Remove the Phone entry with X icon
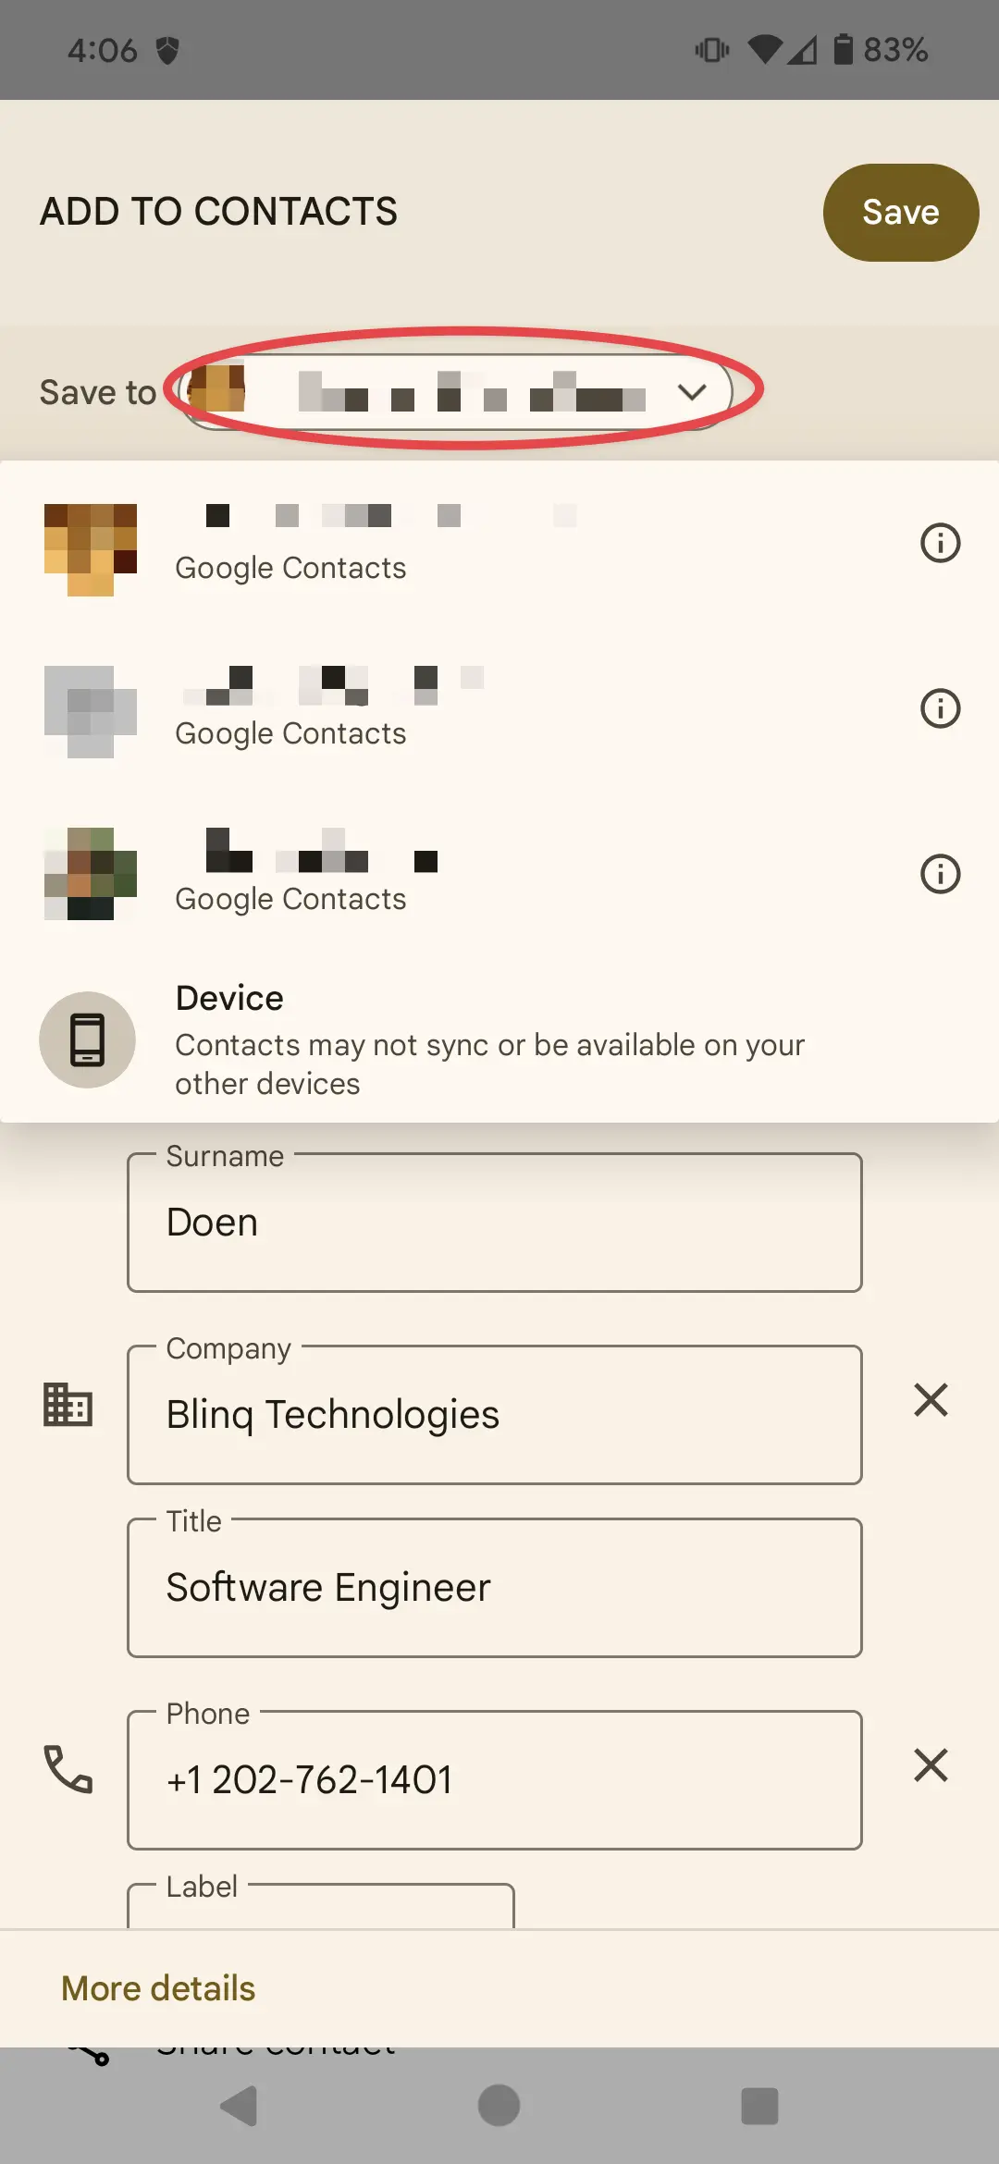The image size is (999, 2164). click(x=931, y=1765)
